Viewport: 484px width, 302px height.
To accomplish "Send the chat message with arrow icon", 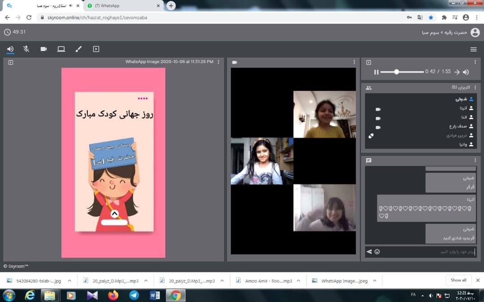I will coord(369,252).
